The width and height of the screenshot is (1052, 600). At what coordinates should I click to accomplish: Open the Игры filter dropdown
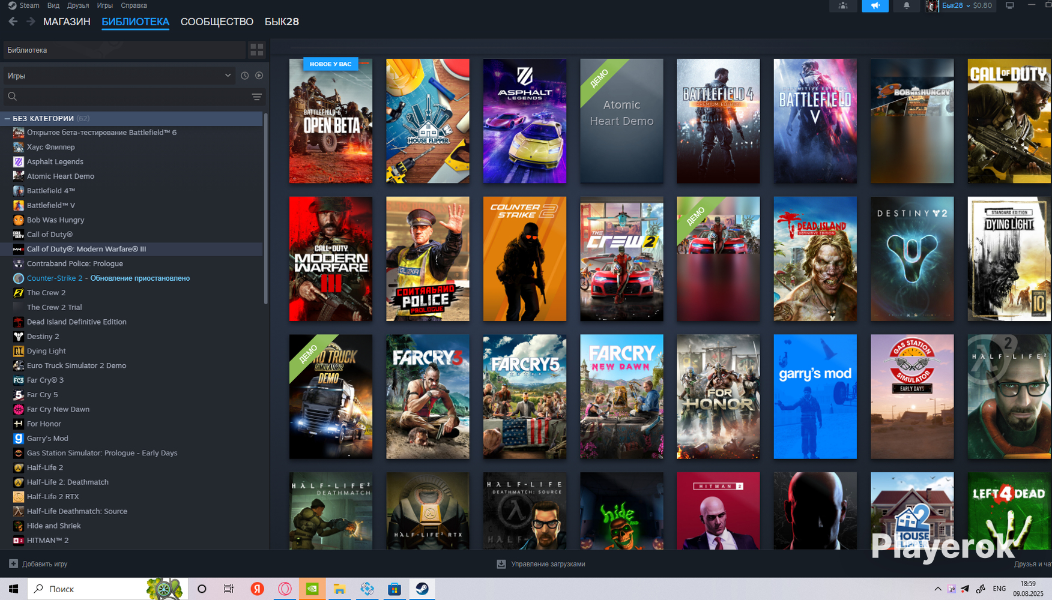point(118,76)
